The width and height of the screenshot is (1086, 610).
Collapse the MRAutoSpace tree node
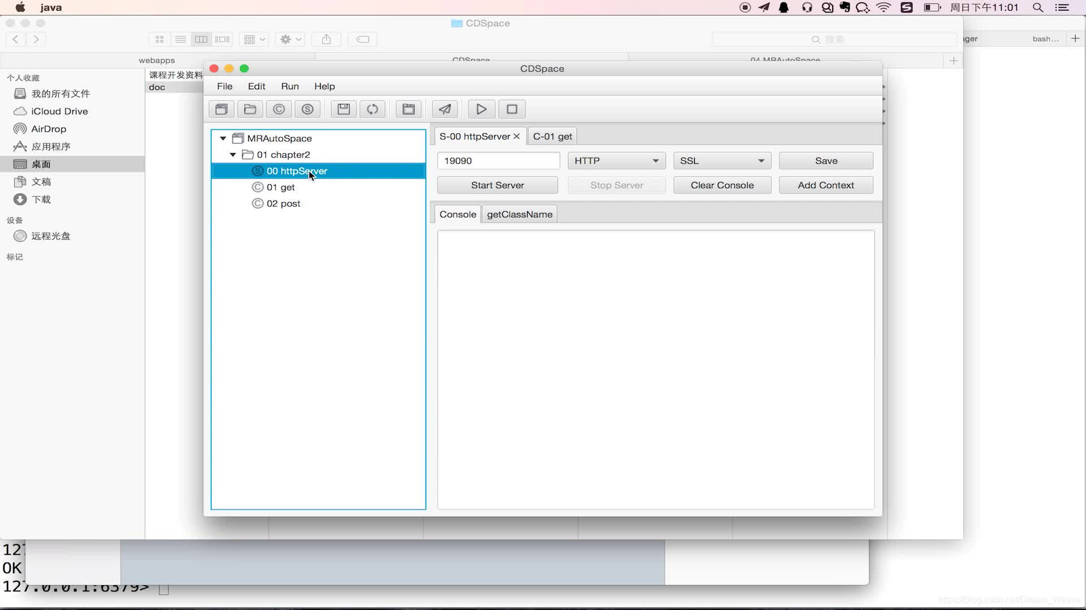click(x=222, y=138)
